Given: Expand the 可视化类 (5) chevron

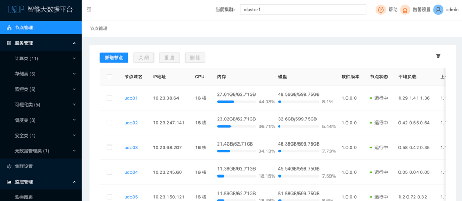Looking at the screenshot, I should click(74, 104).
